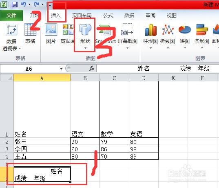
Task: Expand the 形状 dropdown arrow
Action: pyautogui.click(x=85, y=48)
